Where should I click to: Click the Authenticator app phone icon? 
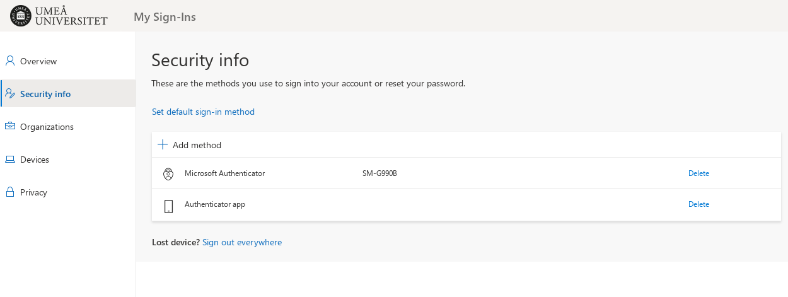pos(168,206)
